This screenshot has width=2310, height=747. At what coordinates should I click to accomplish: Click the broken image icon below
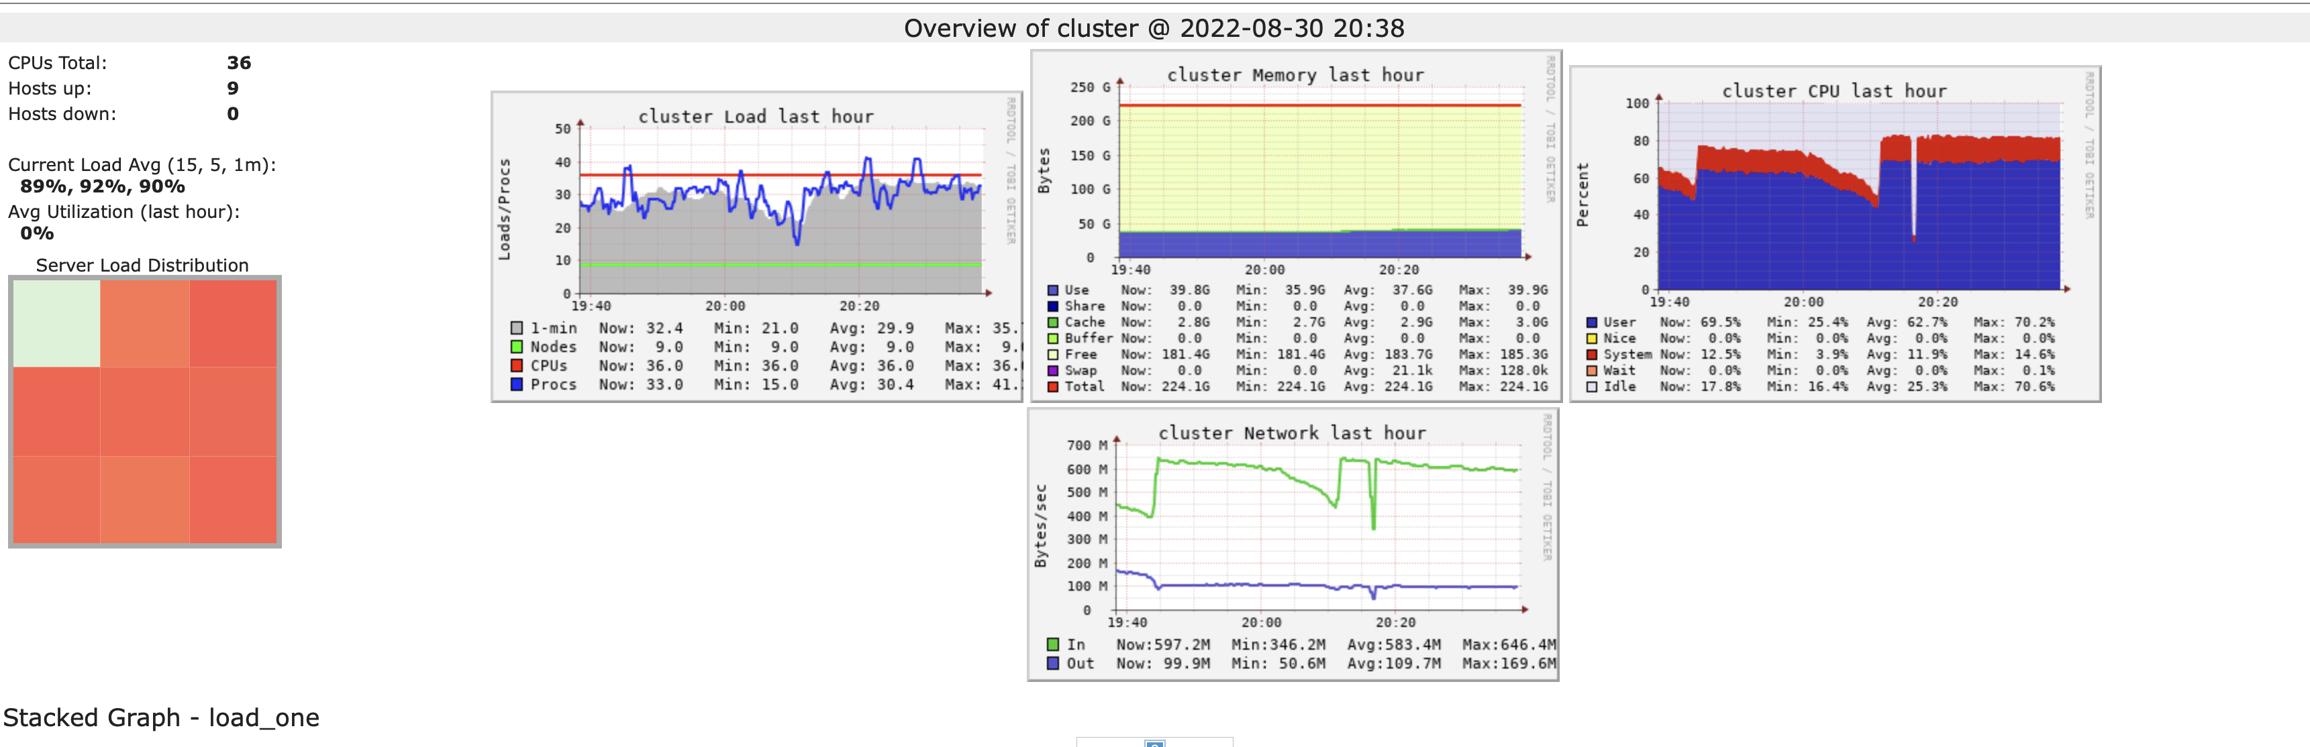click(x=1155, y=742)
